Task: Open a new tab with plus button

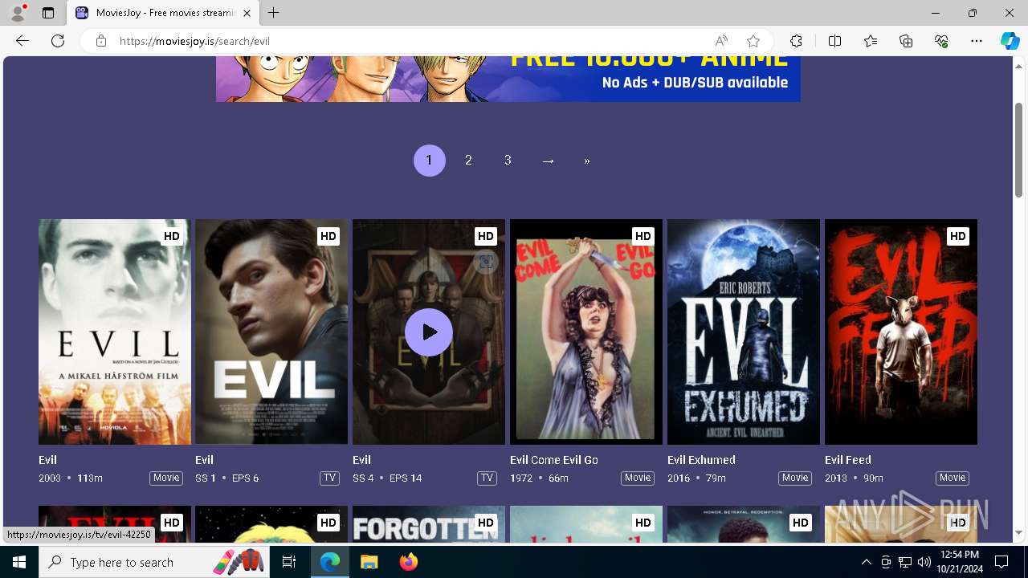Action: click(274, 13)
